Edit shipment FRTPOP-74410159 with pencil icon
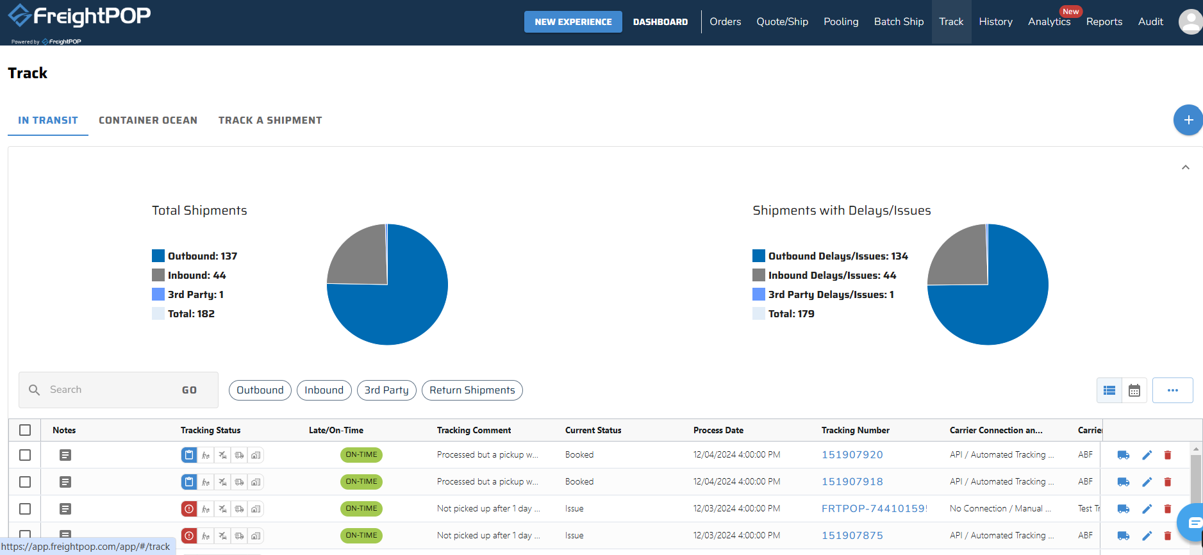The width and height of the screenshot is (1203, 555). pos(1147,509)
